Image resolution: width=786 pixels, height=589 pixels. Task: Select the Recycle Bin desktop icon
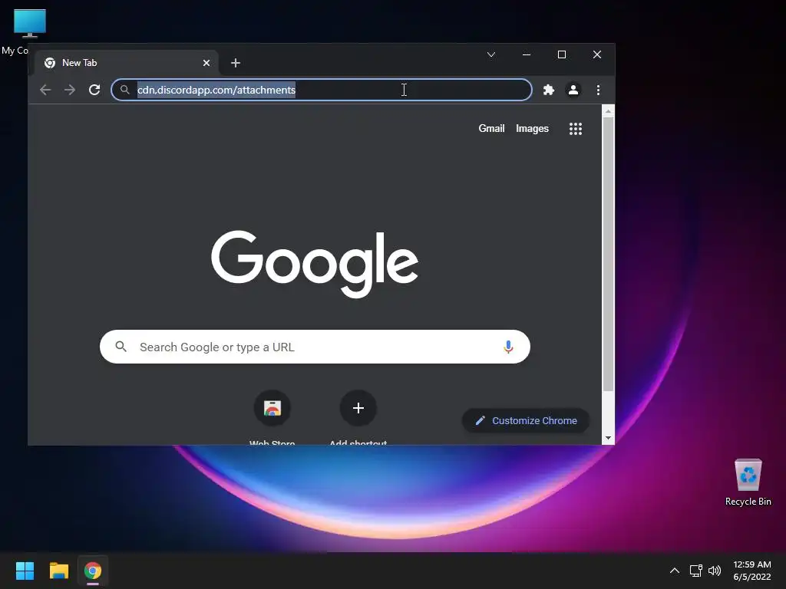pyautogui.click(x=748, y=482)
